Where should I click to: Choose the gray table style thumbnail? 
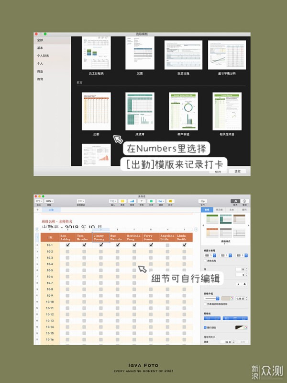click(x=226, y=233)
